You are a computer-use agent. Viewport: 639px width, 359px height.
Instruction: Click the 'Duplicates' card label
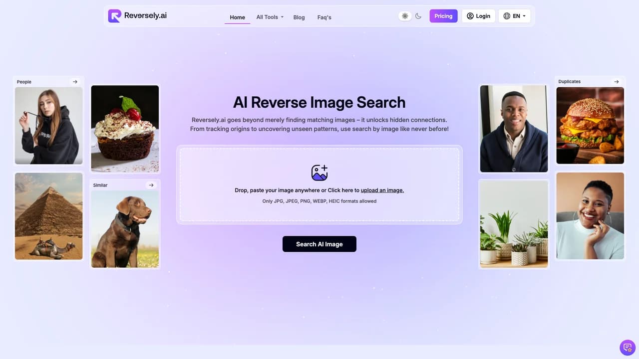click(x=570, y=82)
